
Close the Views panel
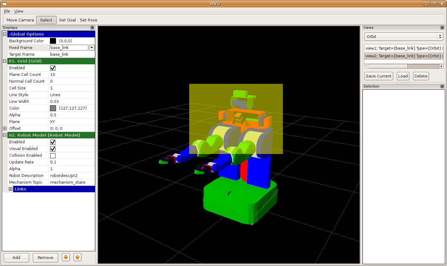point(442,28)
